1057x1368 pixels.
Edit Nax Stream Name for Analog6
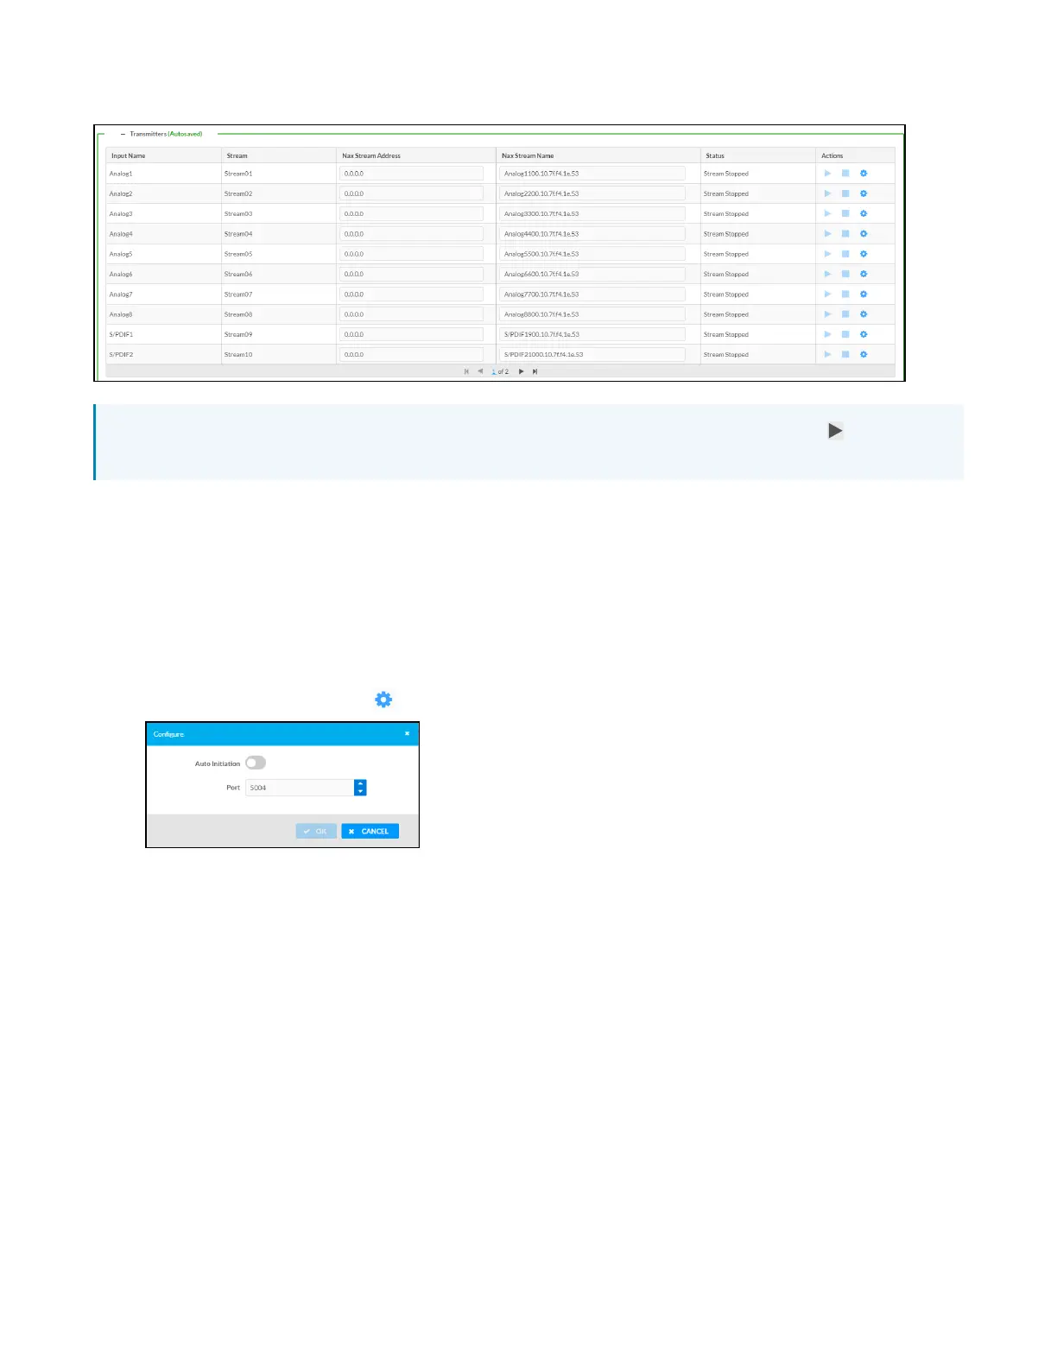(592, 274)
